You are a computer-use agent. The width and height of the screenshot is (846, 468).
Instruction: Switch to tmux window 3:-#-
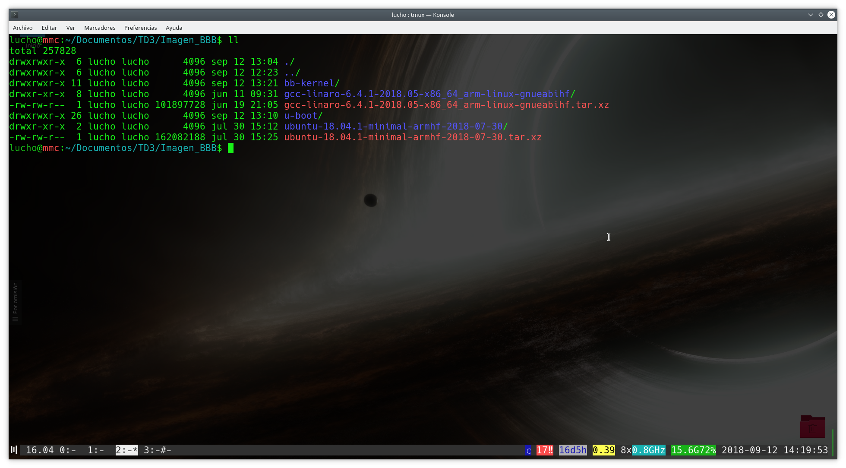[x=158, y=450]
